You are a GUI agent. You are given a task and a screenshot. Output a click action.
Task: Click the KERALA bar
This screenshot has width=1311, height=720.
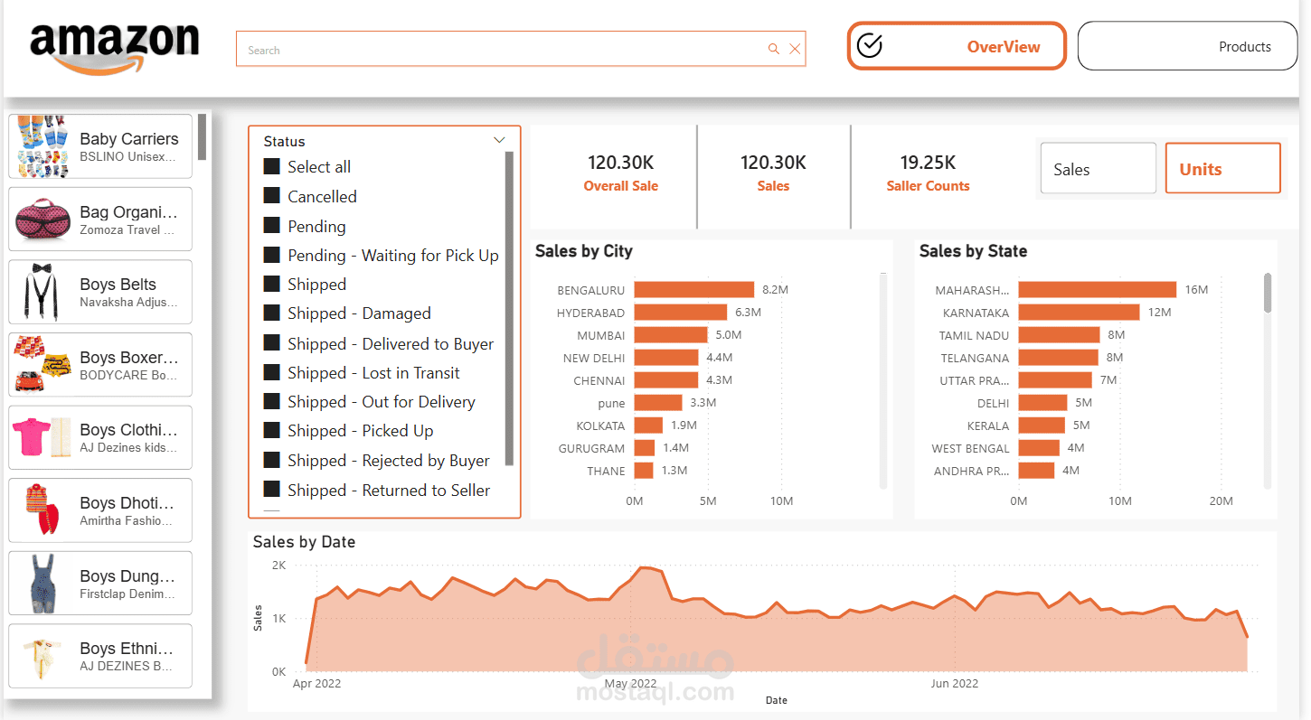tap(1042, 425)
